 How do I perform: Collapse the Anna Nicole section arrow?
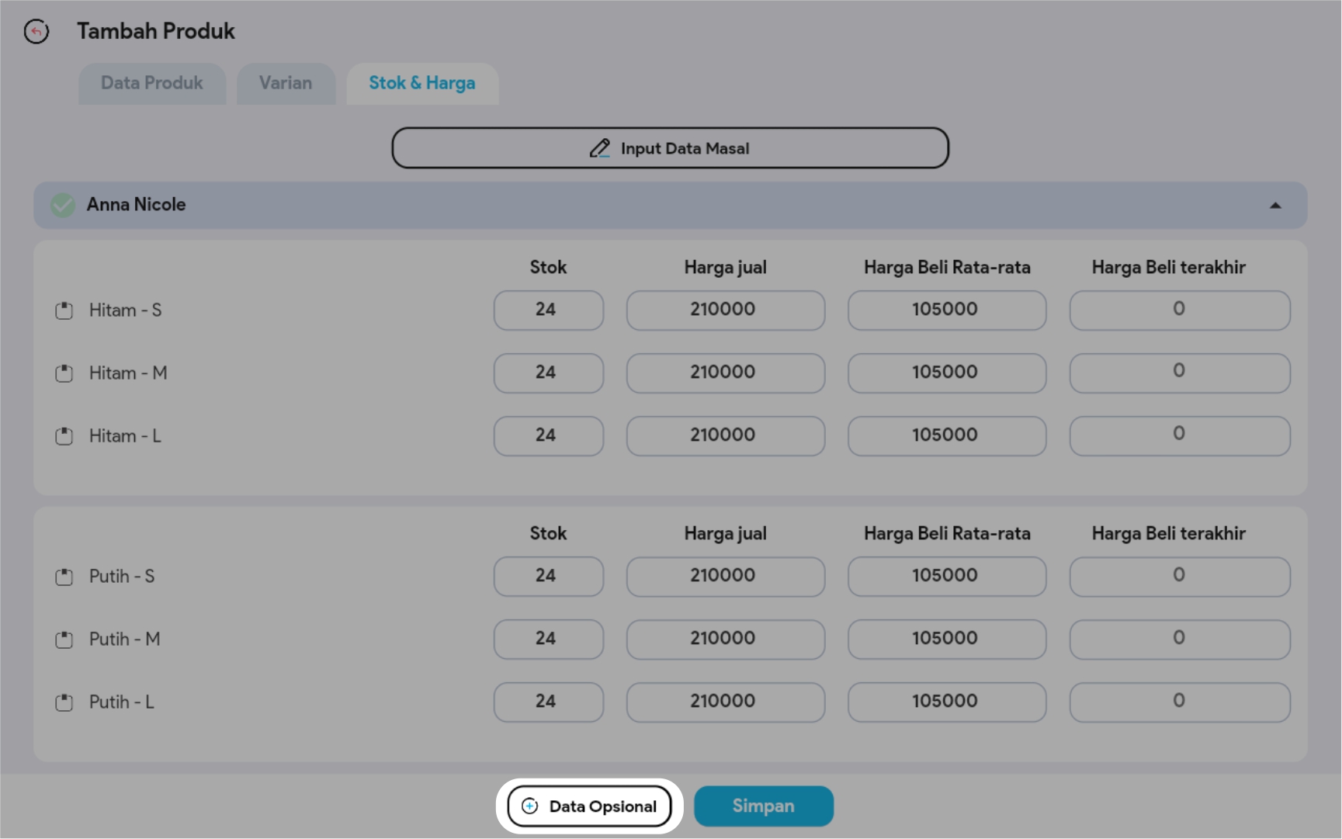point(1274,206)
